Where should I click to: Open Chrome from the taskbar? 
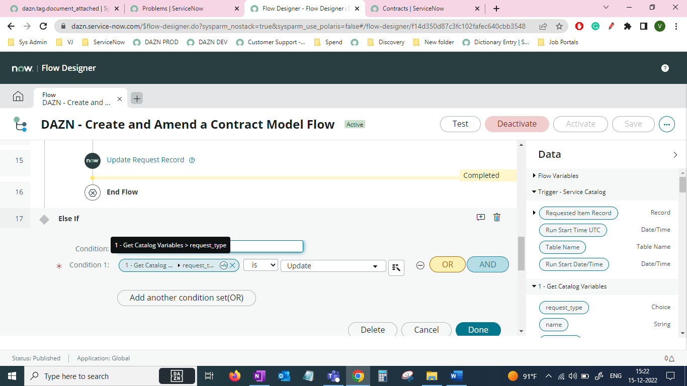point(358,376)
